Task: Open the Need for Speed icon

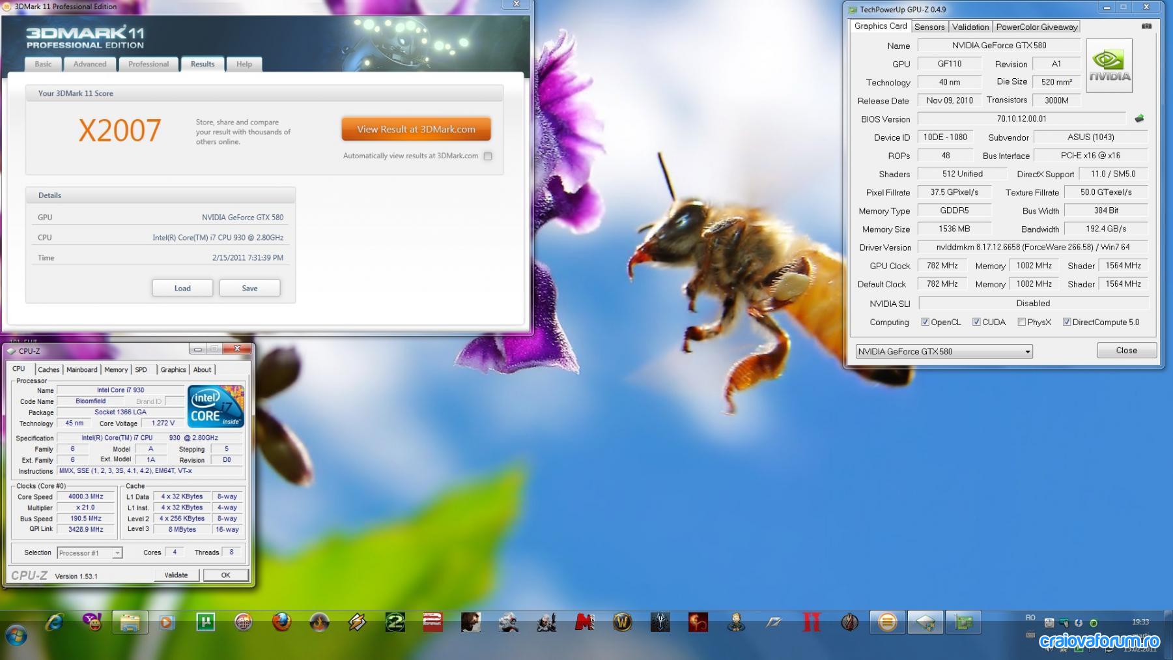Action: coord(774,623)
